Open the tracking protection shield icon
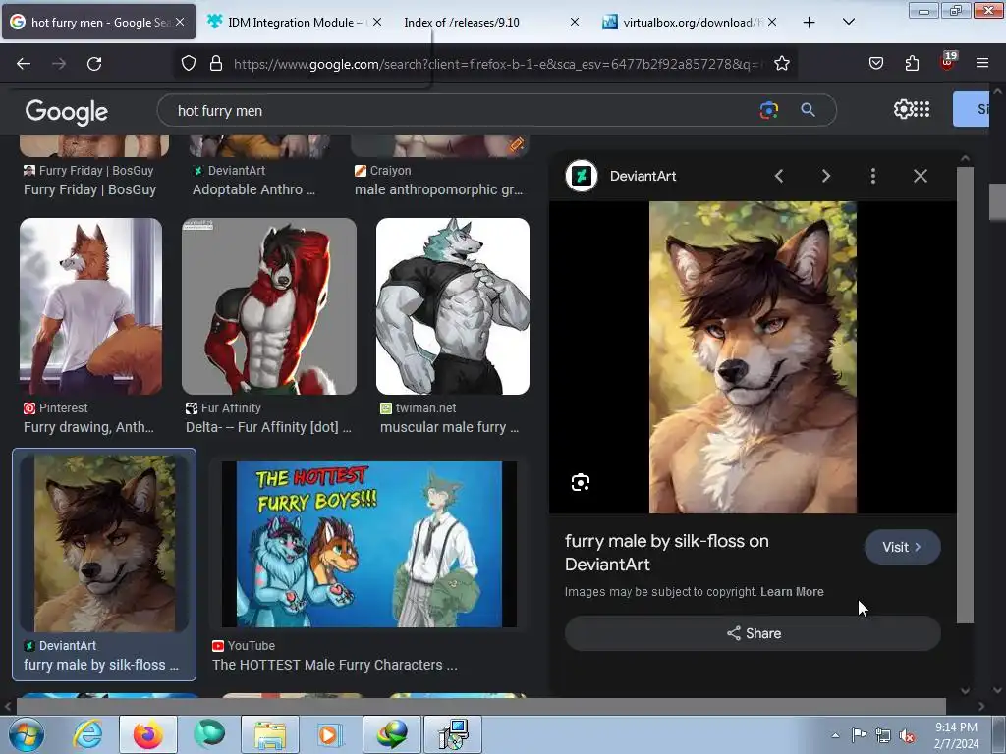The image size is (1006, 754). 188,63
